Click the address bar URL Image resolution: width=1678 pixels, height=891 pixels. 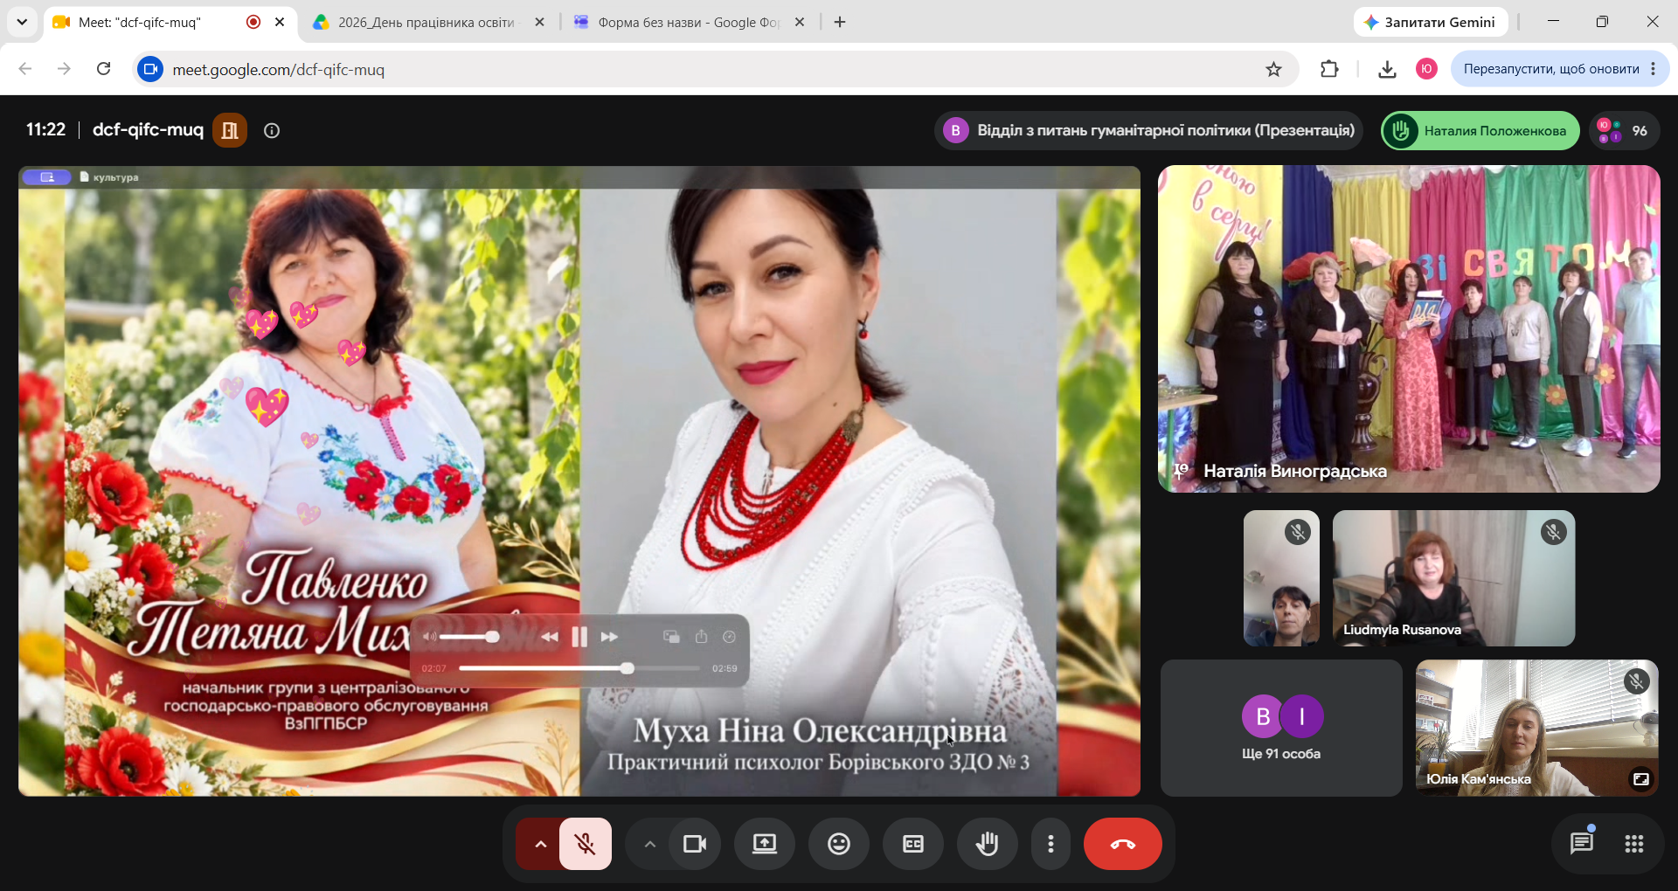click(278, 69)
